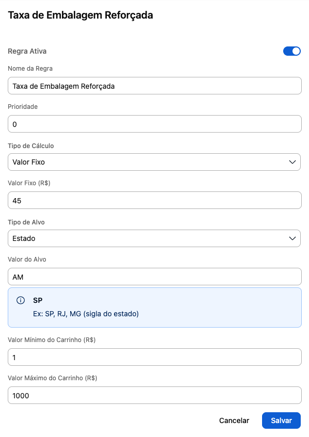Click the Regra Ativa label text
This screenshot has height=437, width=309.
click(x=27, y=51)
